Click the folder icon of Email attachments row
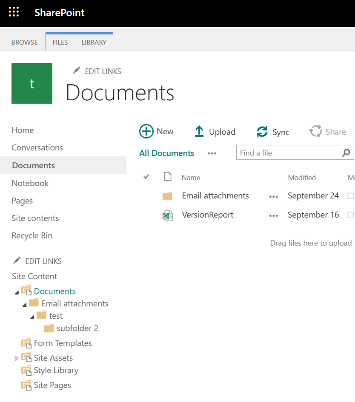The image size is (355, 402). (167, 196)
